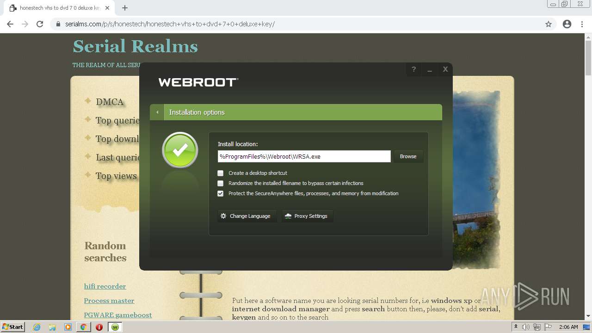Open a new Chrome tab

coord(125,8)
